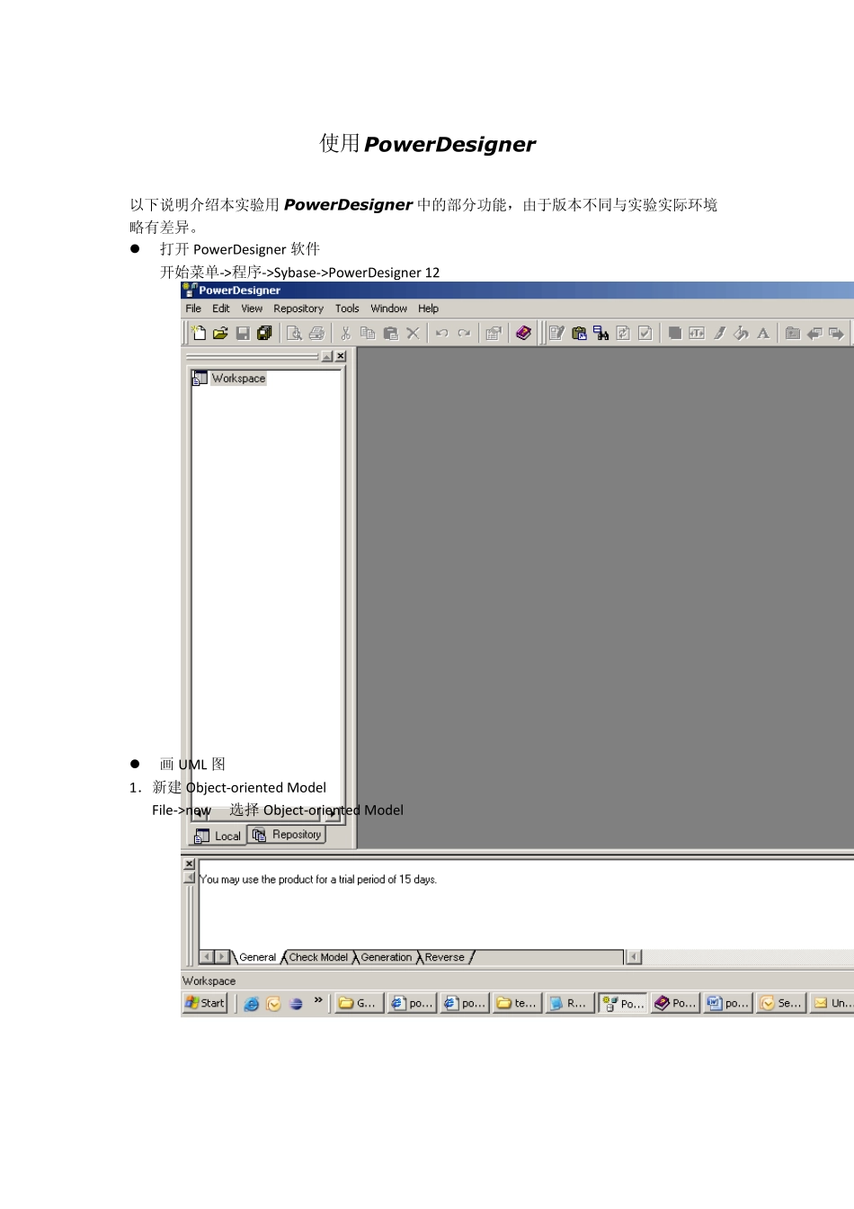Click the 'Sybase->PowerDesigner 12' path text

click(356, 273)
